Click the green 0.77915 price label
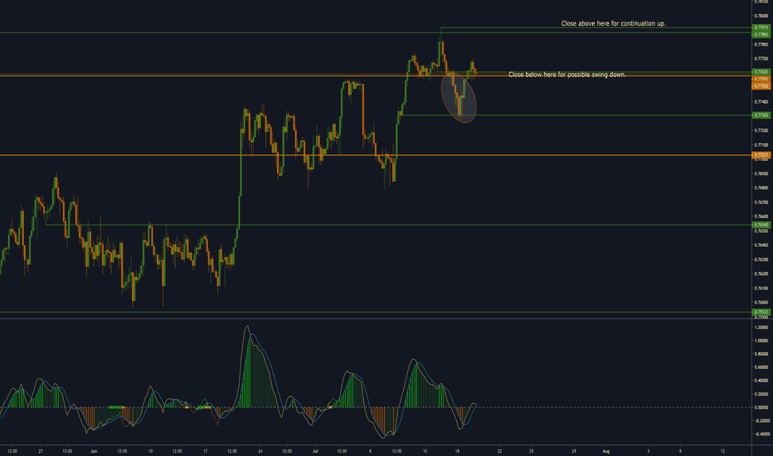 click(761, 28)
